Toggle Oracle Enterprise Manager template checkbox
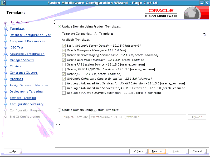This screenshot has width=210, height=157. pyautogui.click(x=64, y=50)
